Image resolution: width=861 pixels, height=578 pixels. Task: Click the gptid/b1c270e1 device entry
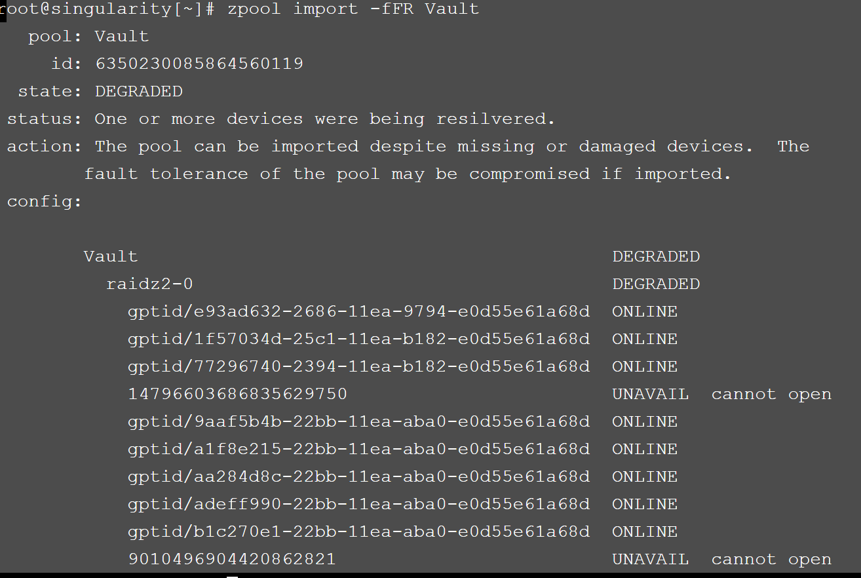359,531
